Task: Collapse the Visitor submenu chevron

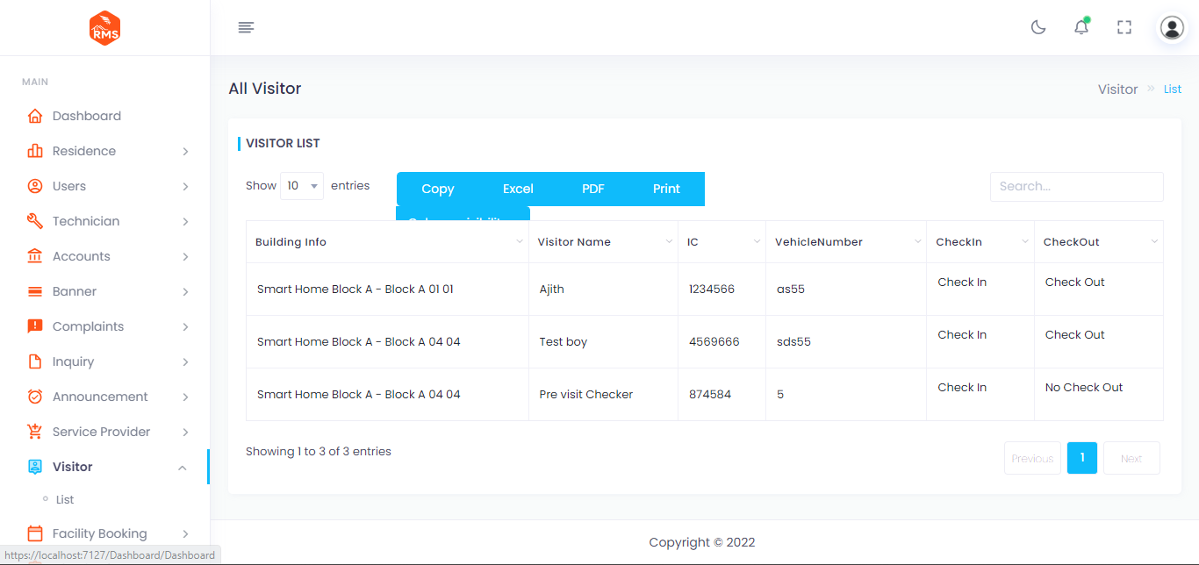Action: 183,468
